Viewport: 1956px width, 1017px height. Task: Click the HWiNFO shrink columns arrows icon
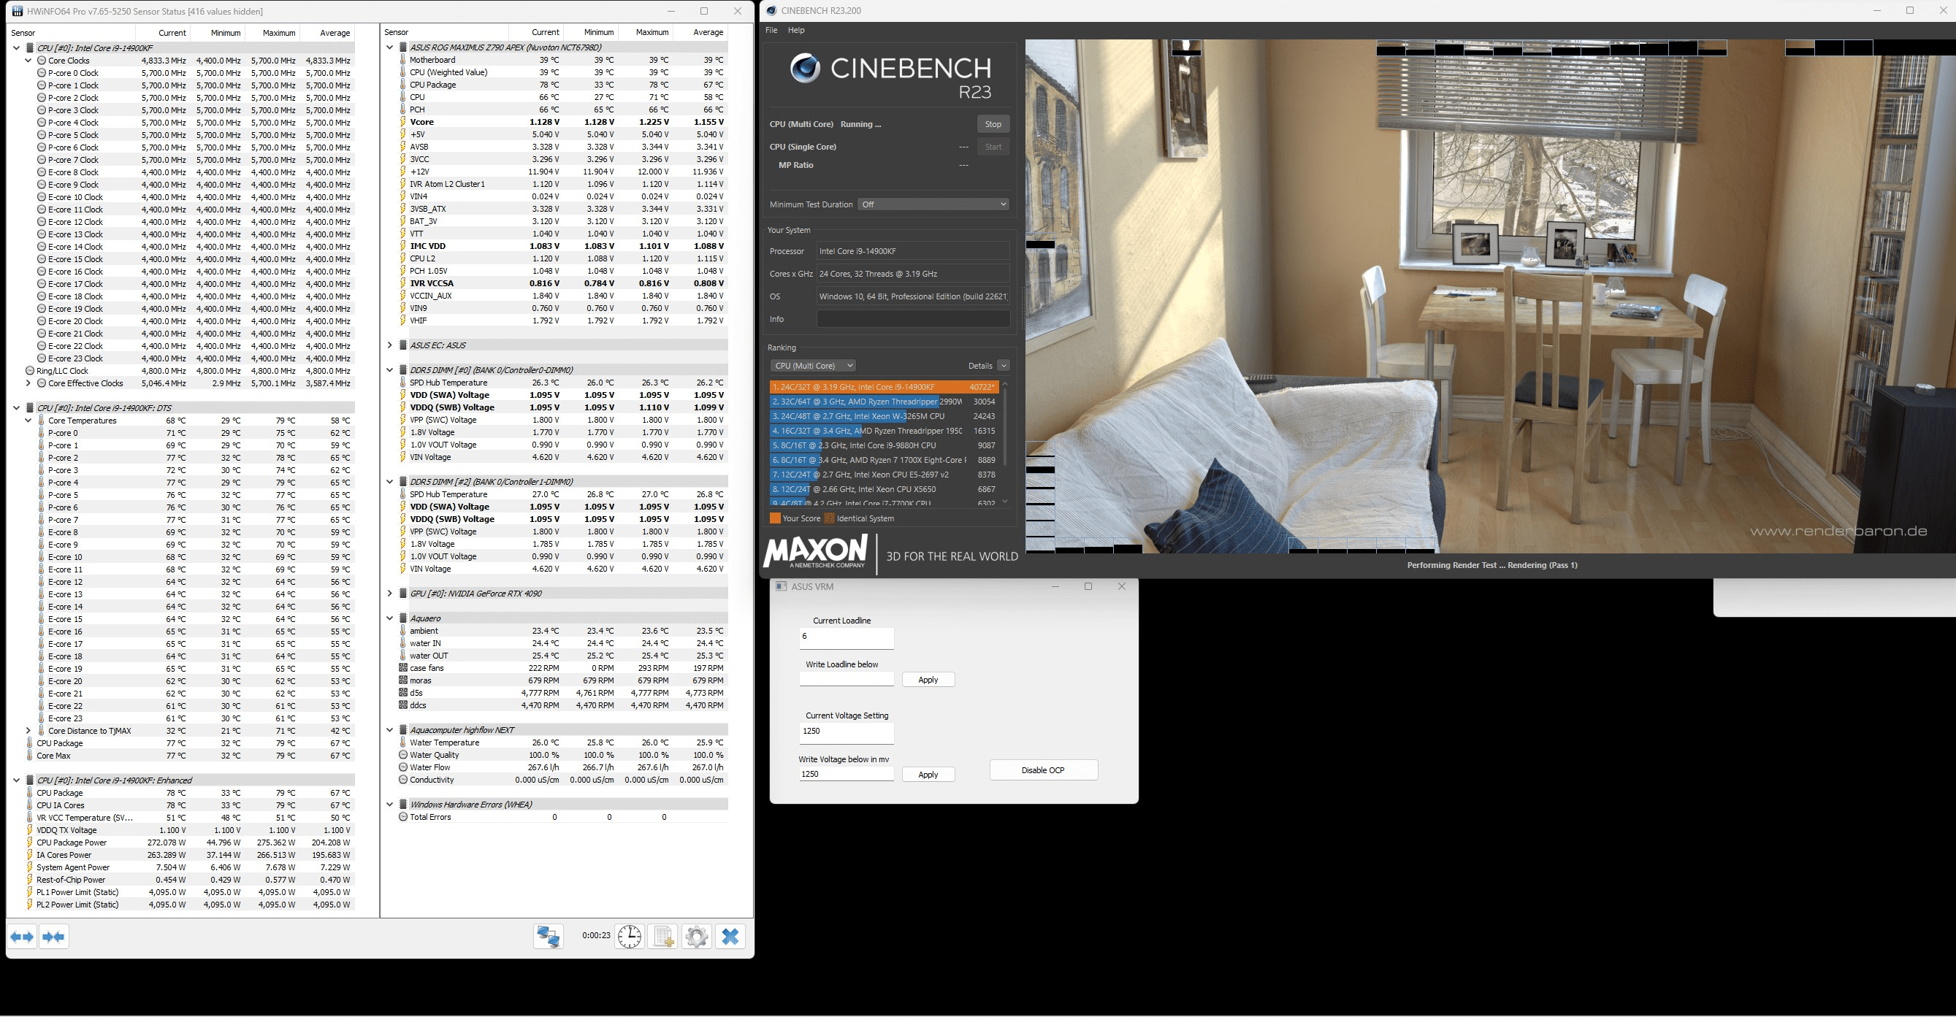pyautogui.click(x=54, y=937)
